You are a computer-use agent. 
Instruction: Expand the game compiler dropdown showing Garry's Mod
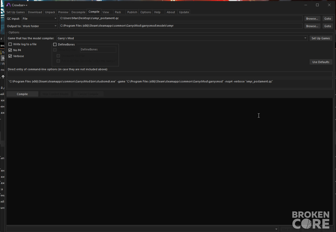click(182, 38)
